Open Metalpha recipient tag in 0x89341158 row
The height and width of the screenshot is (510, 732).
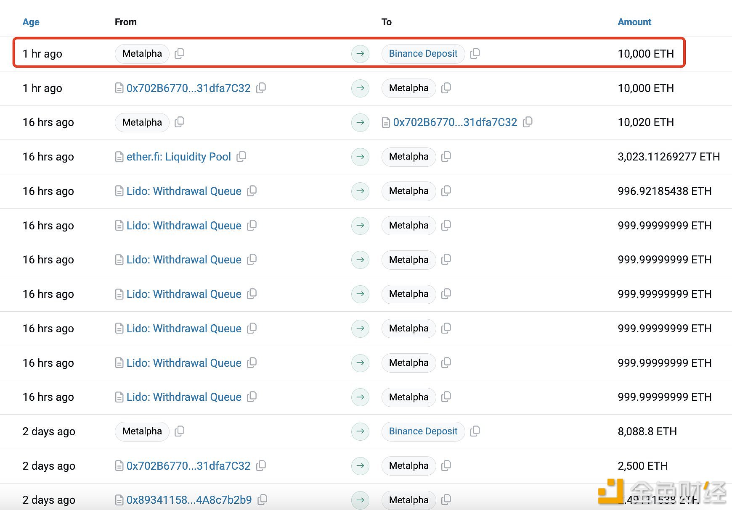pyautogui.click(x=408, y=500)
